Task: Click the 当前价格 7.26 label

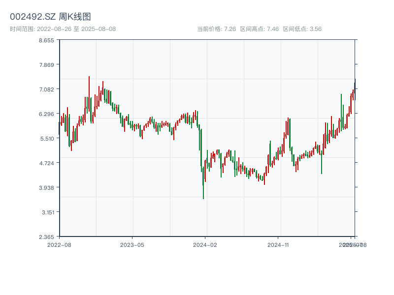Action: pos(216,29)
